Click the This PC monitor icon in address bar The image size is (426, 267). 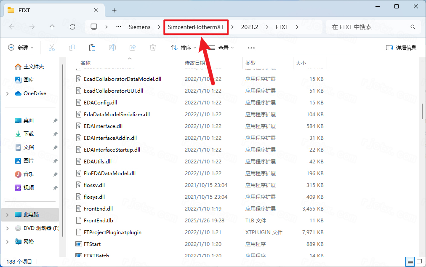coord(94,27)
